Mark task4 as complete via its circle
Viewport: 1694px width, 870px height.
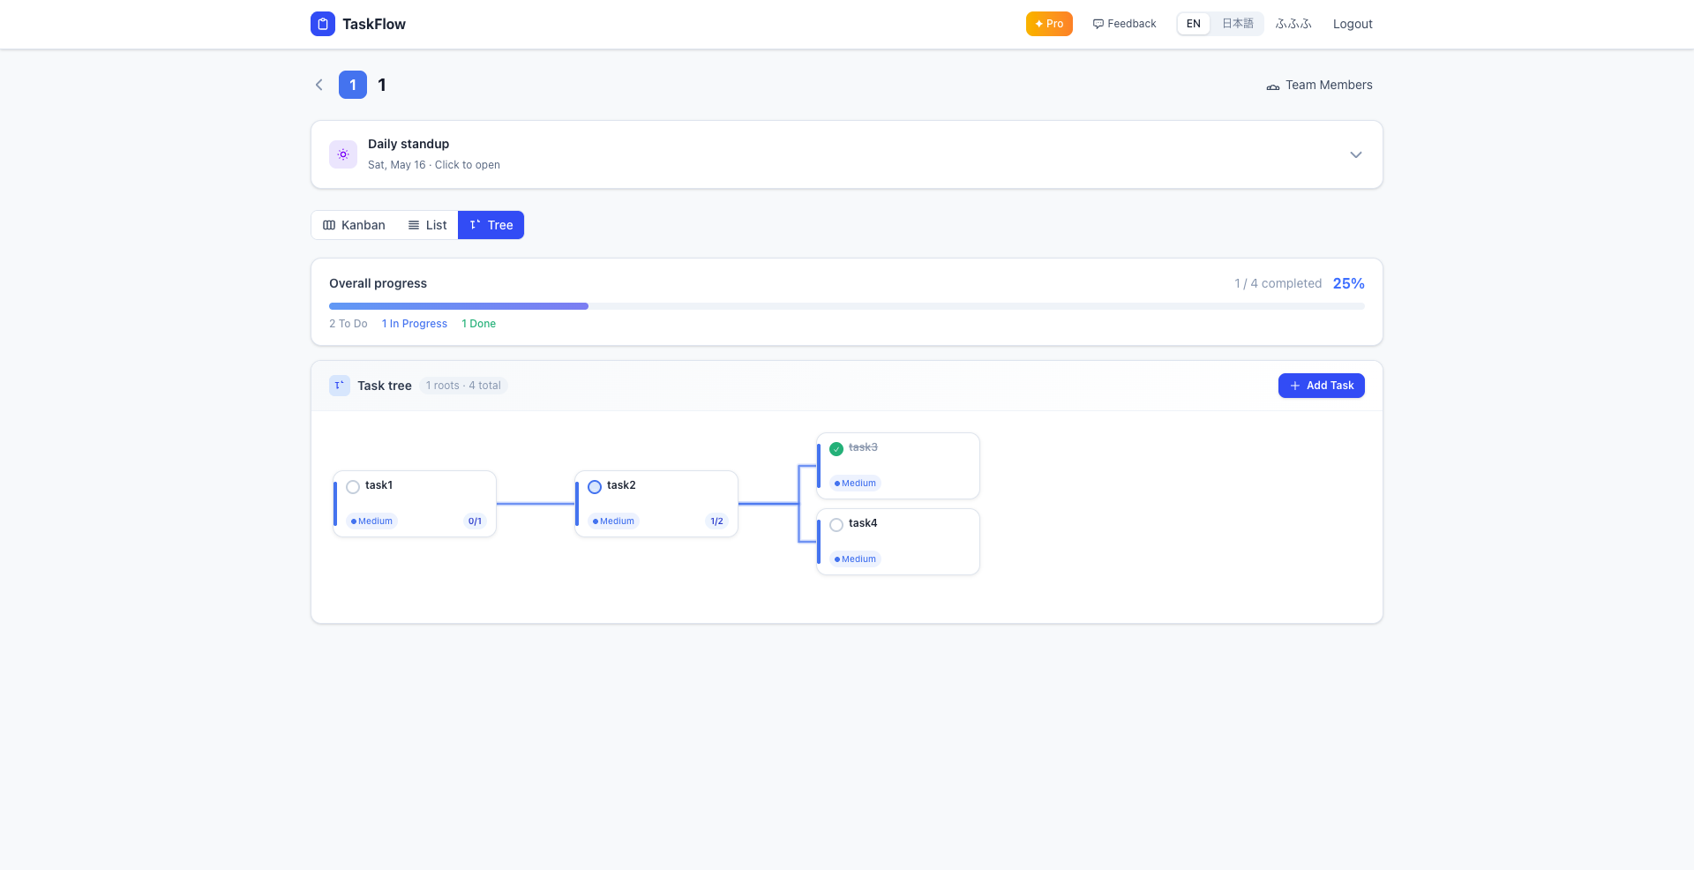click(x=836, y=524)
